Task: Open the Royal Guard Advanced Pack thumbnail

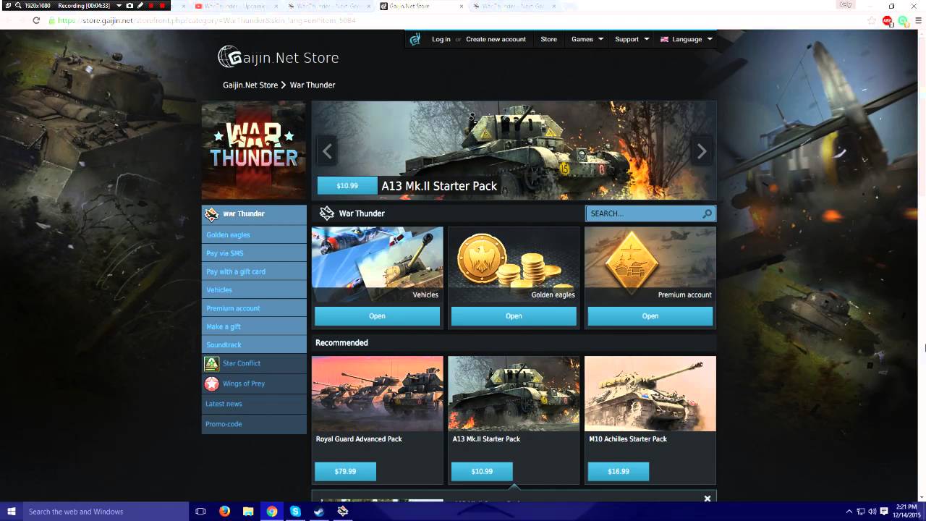Action: [x=378, y=394]
